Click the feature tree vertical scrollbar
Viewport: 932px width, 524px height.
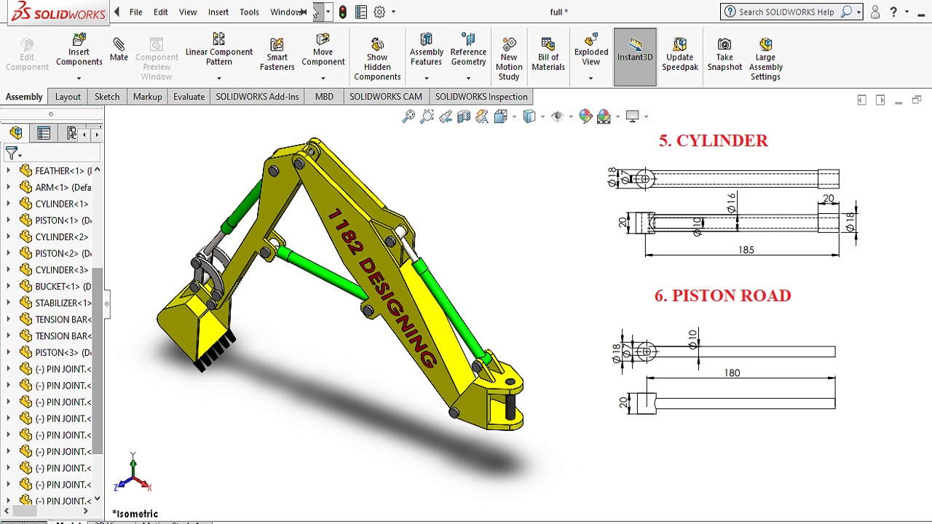click(97, 360)
